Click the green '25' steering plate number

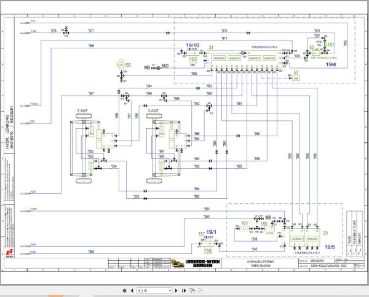click(325, 233)
